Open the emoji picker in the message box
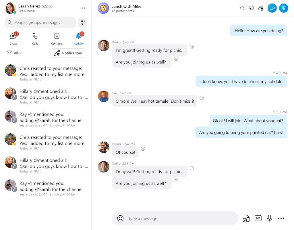This screenshot has width=294, height=230. [x=120, y=218]
